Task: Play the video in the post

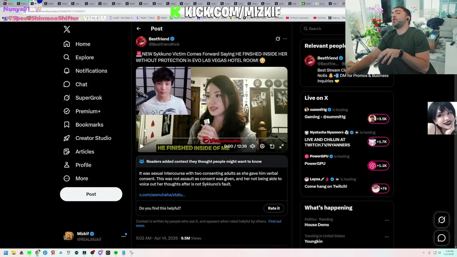Action: 142,146
